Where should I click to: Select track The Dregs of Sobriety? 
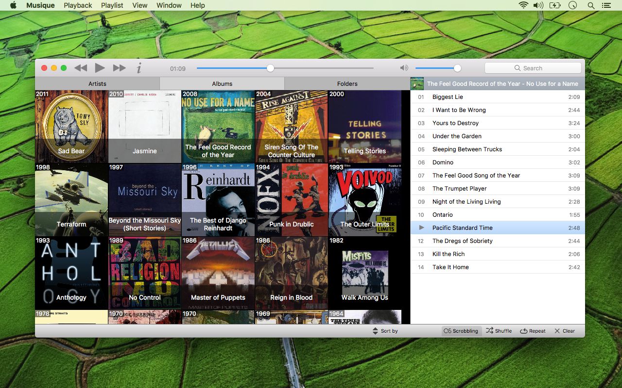(498, 241)
